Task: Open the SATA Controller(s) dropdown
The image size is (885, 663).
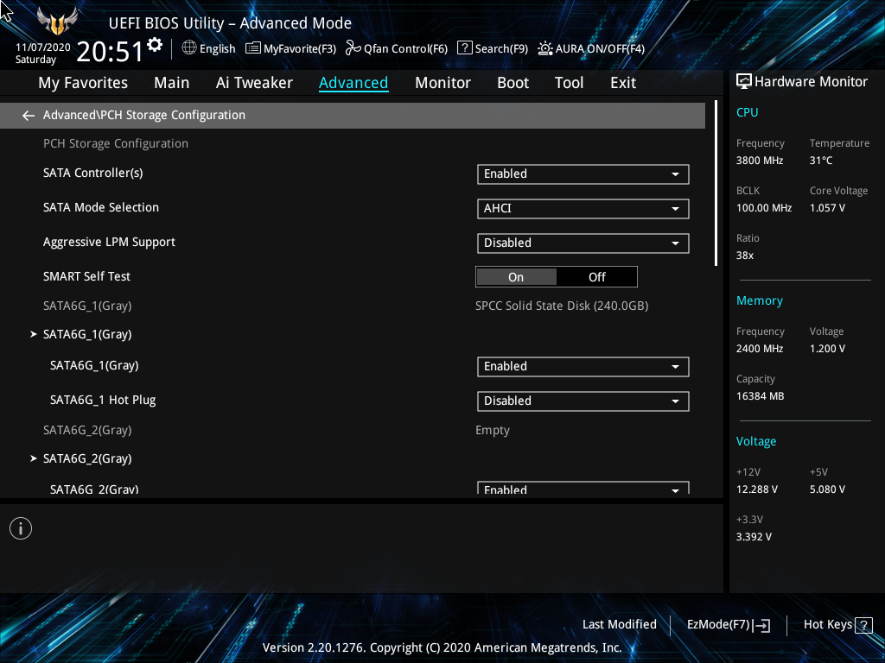Action: [x=583, y=174]
